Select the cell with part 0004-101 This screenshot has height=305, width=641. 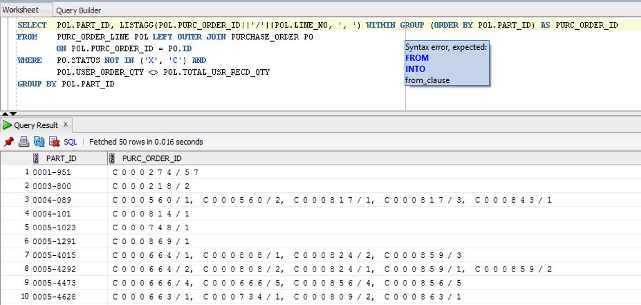tap(69, 214)
